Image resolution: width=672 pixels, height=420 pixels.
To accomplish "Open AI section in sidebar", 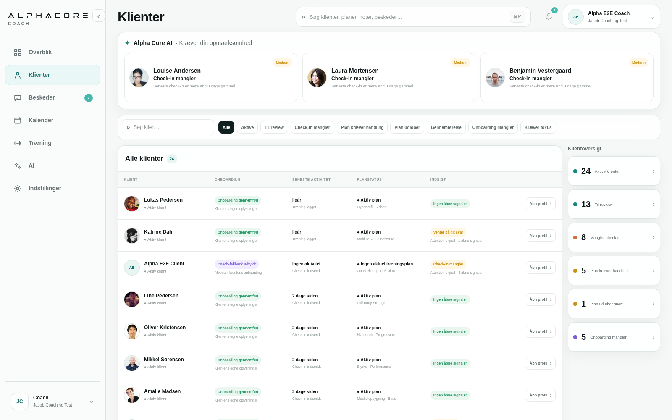I will [52, 166].
